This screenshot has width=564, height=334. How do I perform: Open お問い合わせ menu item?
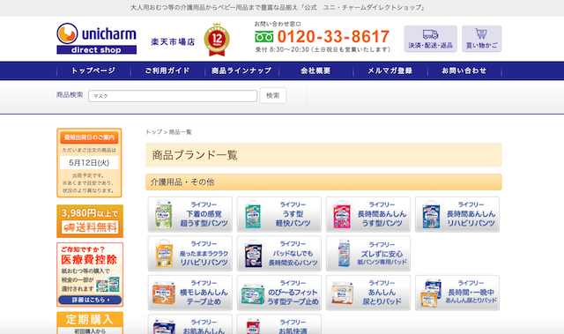pyautogui.click(x=464, y=71)
